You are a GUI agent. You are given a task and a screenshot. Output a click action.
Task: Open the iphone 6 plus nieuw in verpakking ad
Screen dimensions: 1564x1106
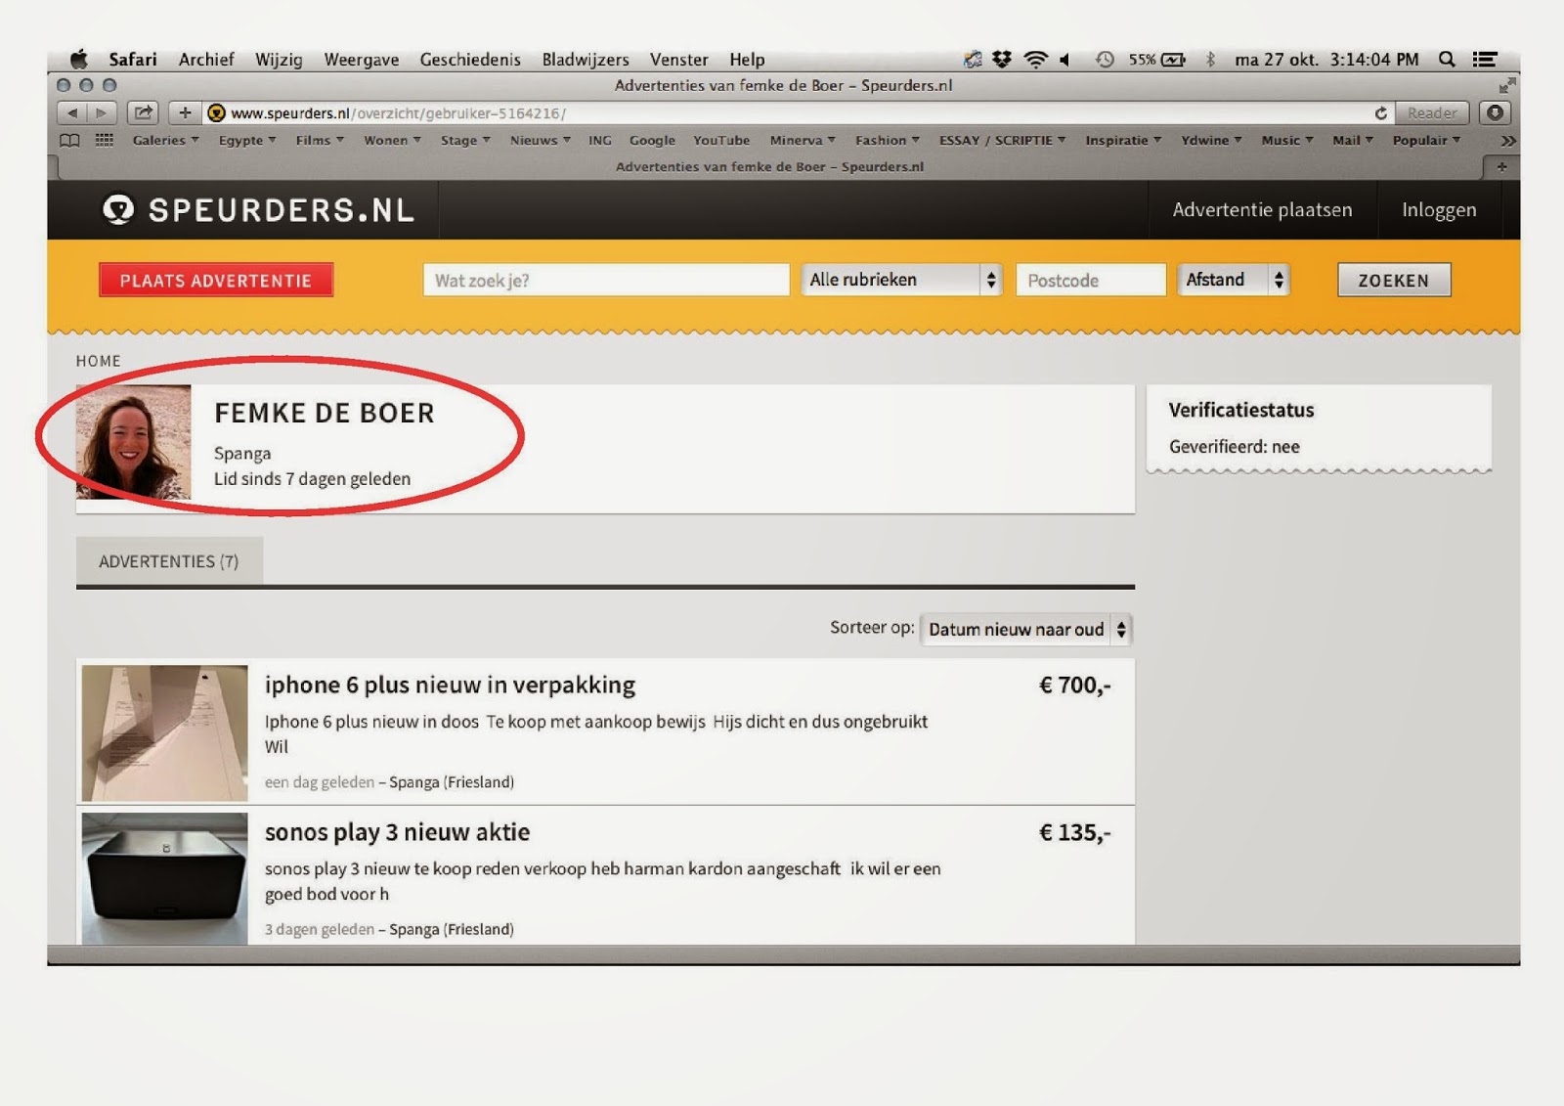click(450, 685)
